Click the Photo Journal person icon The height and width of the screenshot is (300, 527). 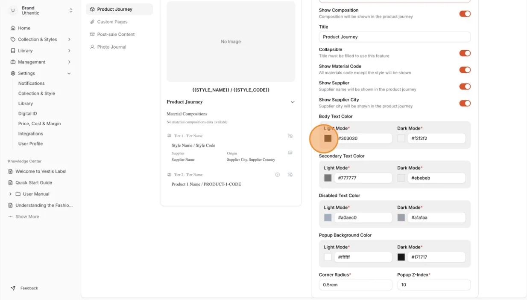92,47
